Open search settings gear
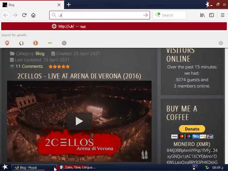The width and height of the screenshot is (228, 171). point(221,43)
